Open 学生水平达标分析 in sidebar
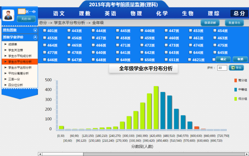 20,67
